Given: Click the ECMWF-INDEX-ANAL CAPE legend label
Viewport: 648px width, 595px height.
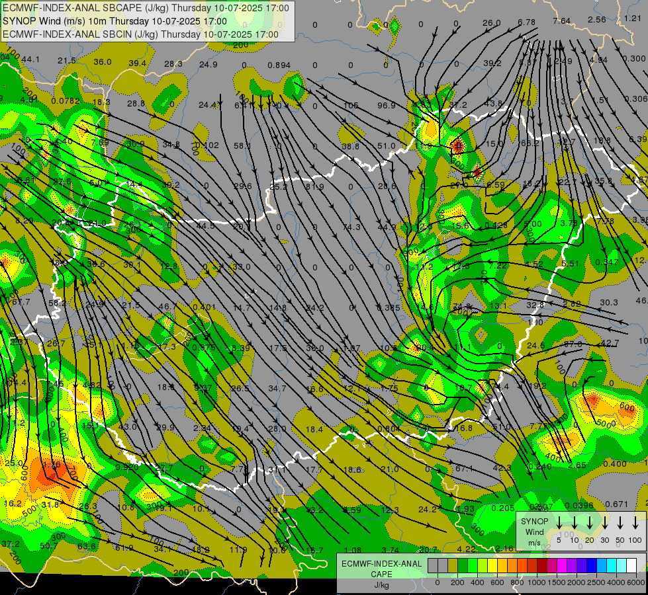Looking at the screenshot, I should point(381,569).
